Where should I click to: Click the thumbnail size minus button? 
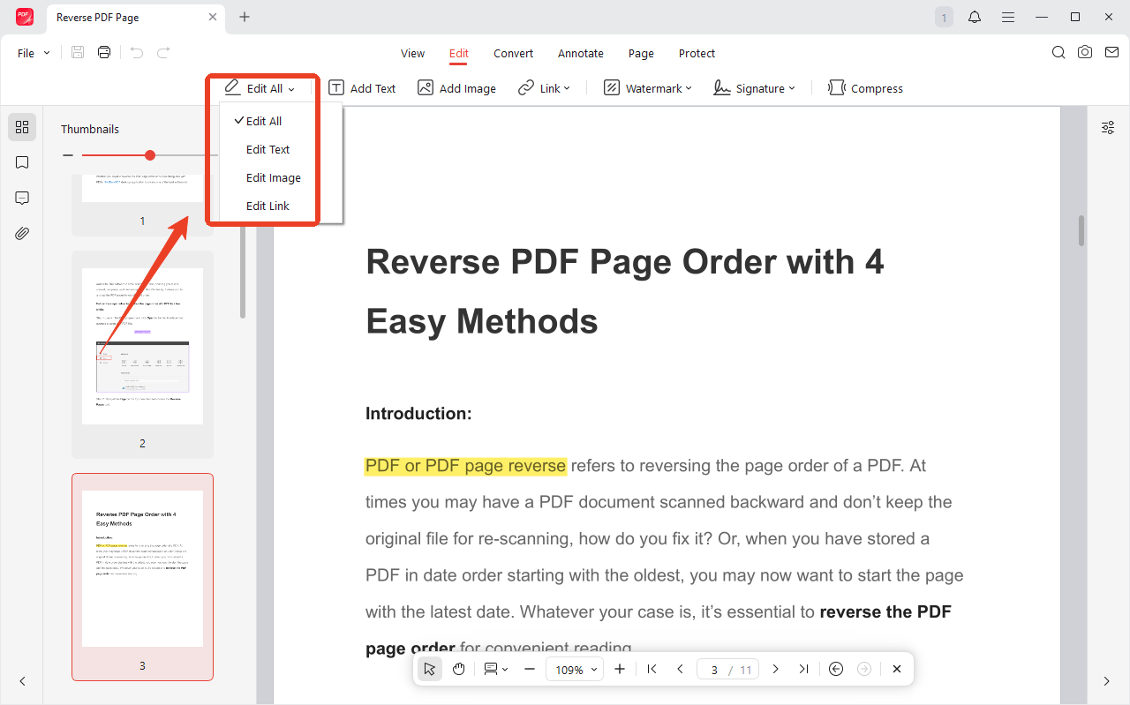(x=68, y=155)
